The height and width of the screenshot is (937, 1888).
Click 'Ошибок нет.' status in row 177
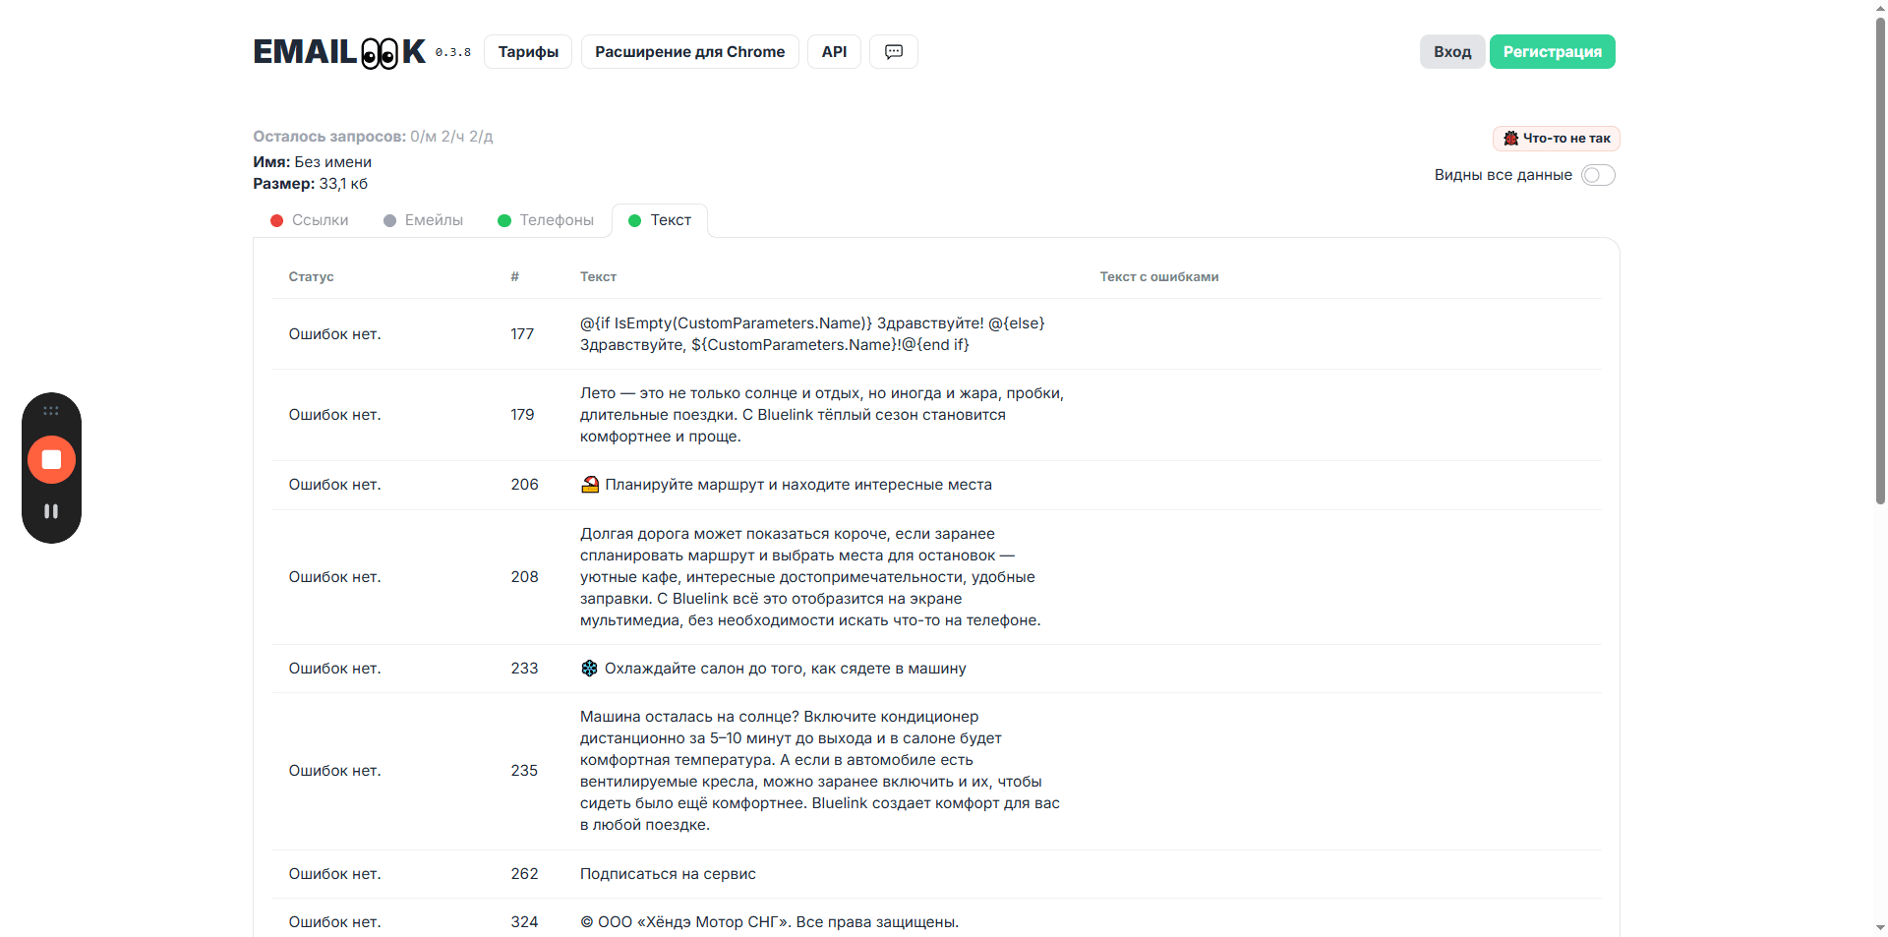(x=334, y=334)
